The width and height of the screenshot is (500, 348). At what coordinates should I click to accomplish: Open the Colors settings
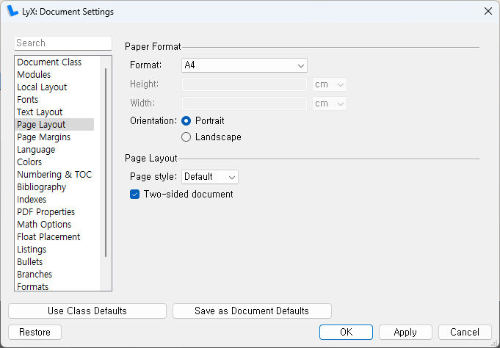tap(29, 162)
